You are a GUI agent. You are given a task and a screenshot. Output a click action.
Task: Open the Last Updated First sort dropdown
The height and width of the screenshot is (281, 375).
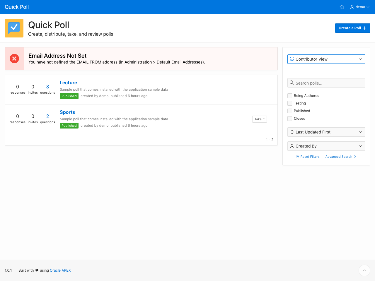click(326, 132)
